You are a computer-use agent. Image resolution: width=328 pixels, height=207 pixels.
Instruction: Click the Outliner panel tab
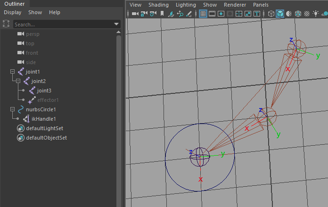point(15,4)
